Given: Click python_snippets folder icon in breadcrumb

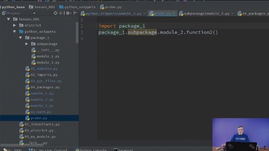Looking at the screenshot, I should coord(61,7).
